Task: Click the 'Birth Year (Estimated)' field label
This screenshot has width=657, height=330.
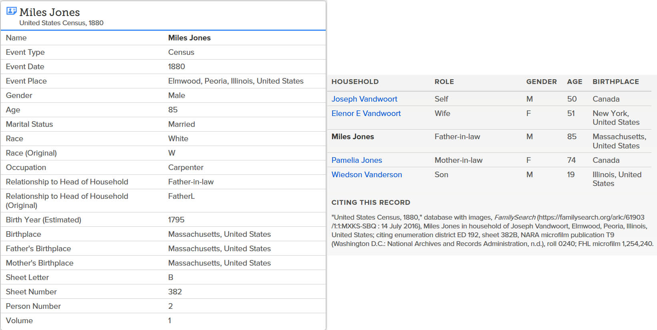Action: pyautogui.click(x=43, y=220)
